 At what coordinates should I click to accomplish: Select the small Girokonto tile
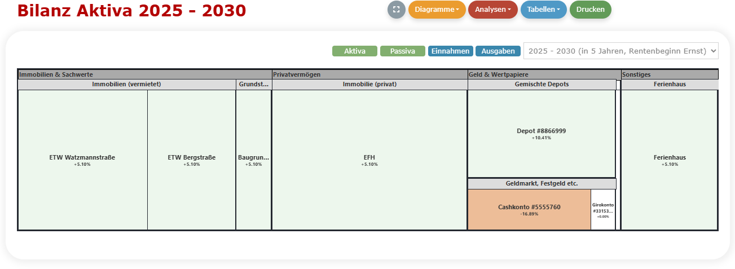[603, 210]
